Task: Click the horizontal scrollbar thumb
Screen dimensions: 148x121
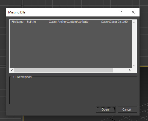Action: pyautogui.click(x=63, y=70)
